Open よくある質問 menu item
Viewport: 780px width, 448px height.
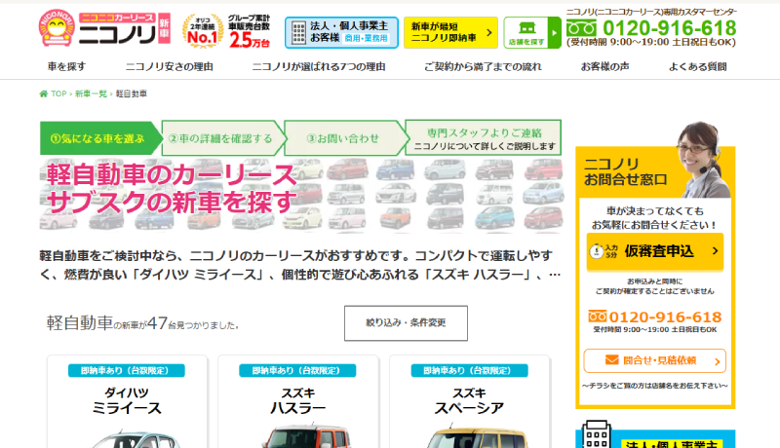click(697, 66)
